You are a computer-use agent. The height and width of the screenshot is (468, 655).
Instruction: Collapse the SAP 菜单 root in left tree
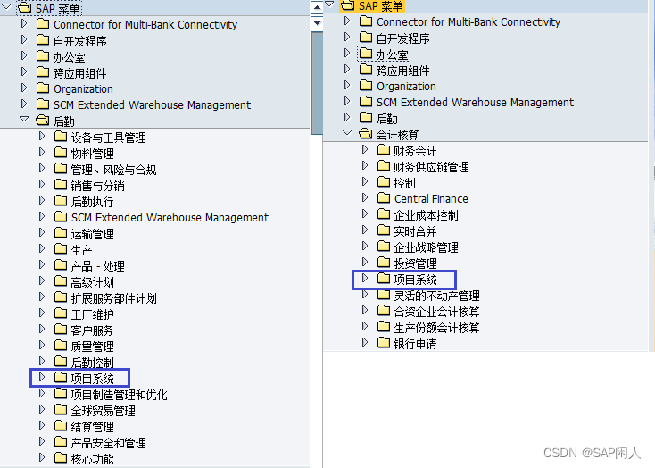[x=6, y=6]
